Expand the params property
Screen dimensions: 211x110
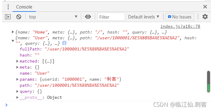tap(17, 79)
